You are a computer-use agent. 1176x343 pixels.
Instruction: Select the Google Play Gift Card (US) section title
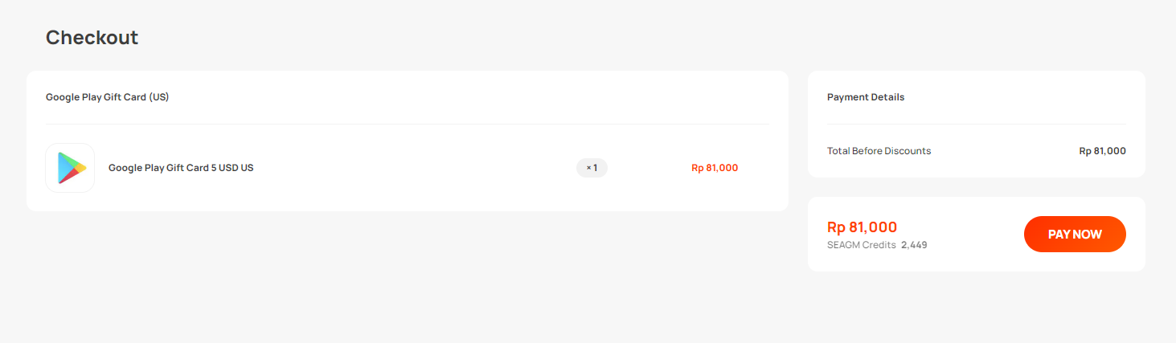click(107, 97)
